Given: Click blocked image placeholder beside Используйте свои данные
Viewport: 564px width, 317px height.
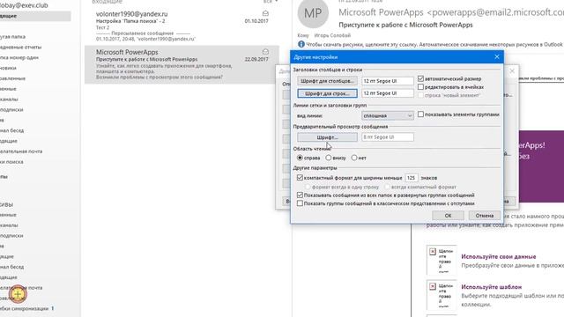Looking at the screenshot, I should [442, 260].
